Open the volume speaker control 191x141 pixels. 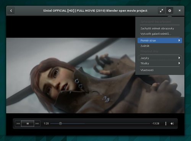click(172, 124)
